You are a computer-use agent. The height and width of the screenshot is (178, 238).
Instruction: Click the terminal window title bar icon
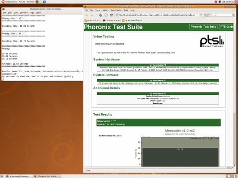click(x=3, y=9)
